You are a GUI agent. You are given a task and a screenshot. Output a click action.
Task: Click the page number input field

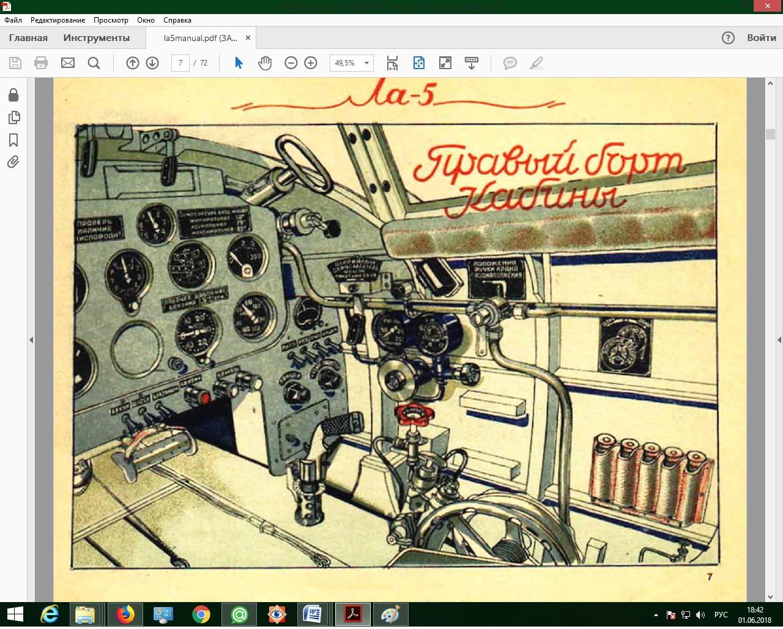pos(180,63)
